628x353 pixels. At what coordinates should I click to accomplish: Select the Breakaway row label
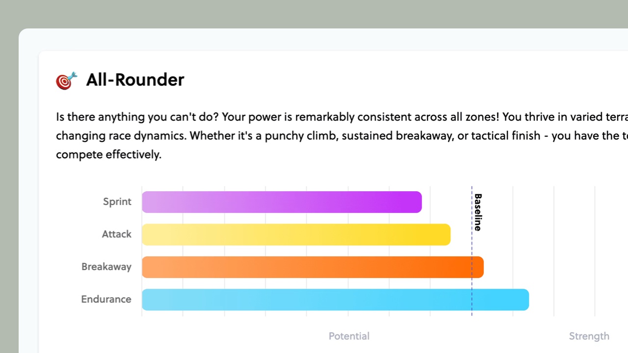[106, 267]
